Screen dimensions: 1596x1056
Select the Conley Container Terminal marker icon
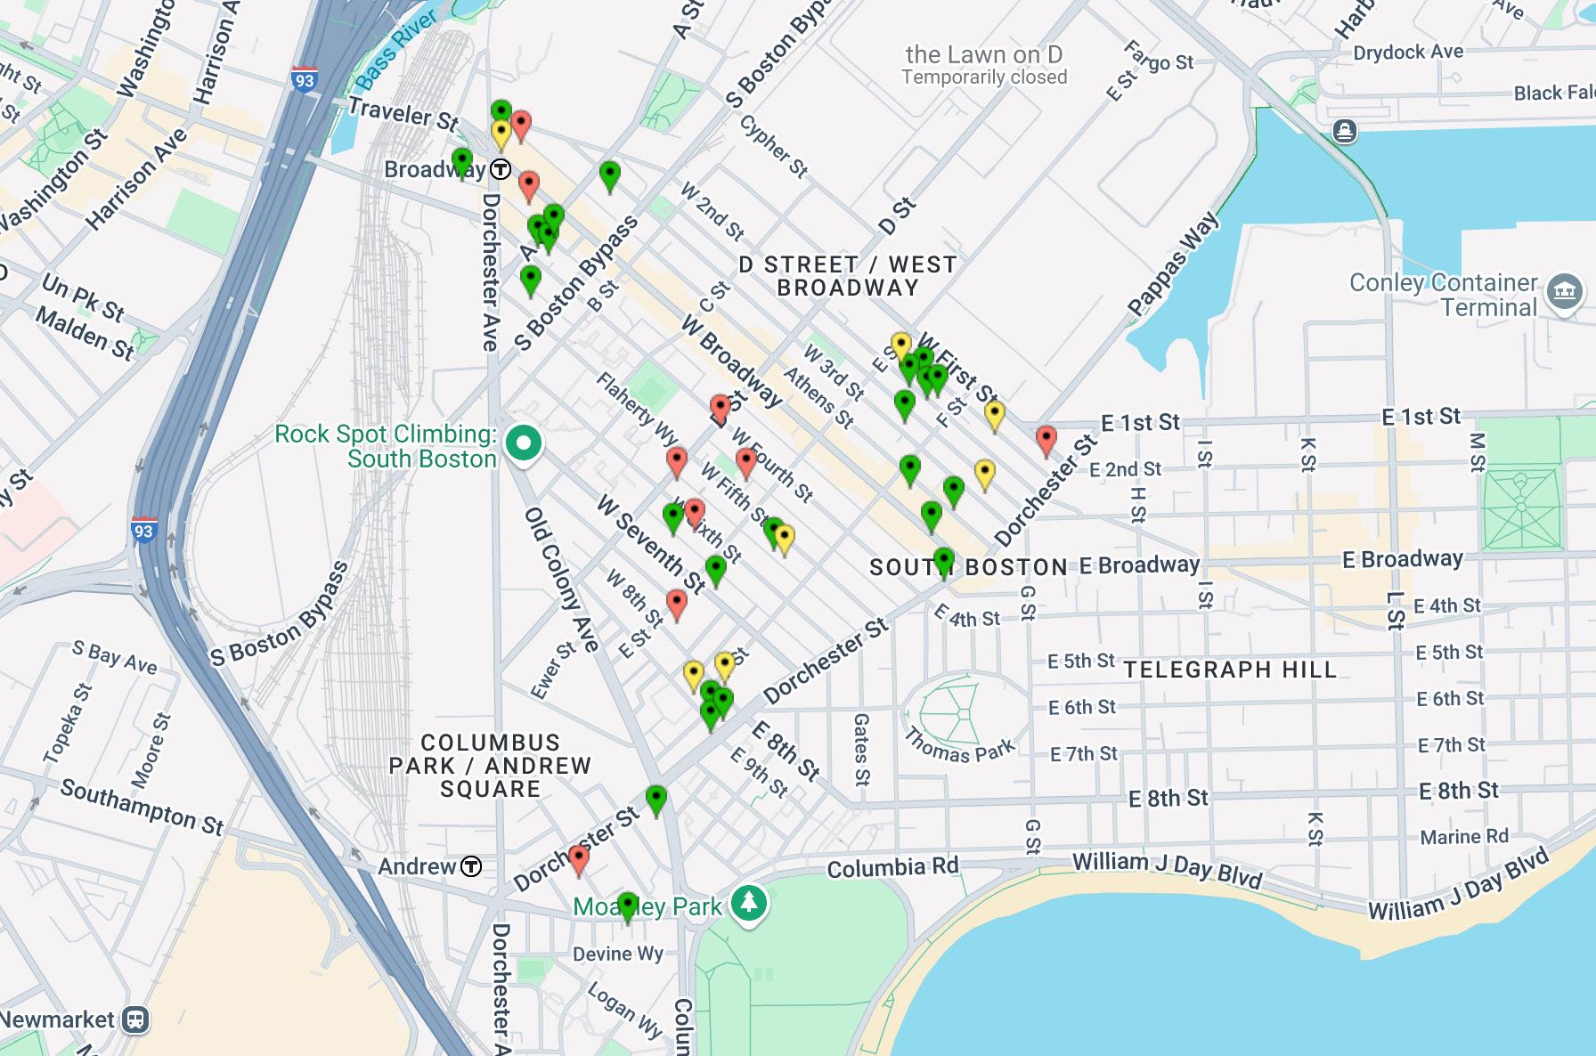click(1565, 292)
